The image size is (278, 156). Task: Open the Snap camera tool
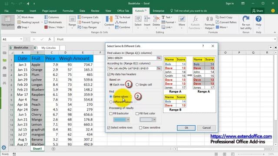click(19, 27)
